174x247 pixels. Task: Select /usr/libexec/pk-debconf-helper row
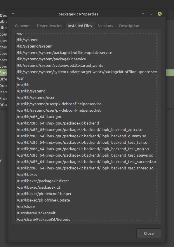(x=86, y=194)
